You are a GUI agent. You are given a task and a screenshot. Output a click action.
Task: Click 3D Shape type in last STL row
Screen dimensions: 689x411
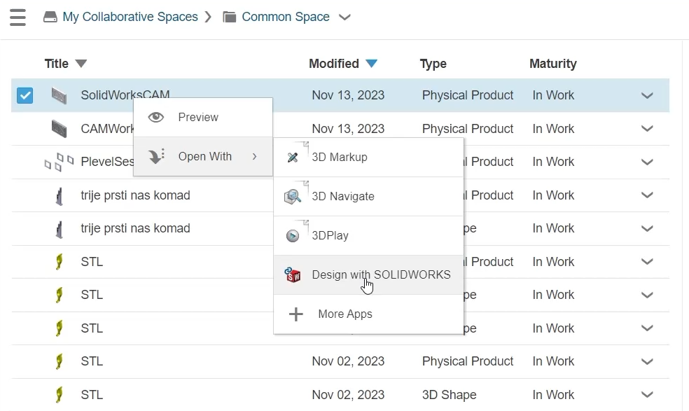coord(449,395)
